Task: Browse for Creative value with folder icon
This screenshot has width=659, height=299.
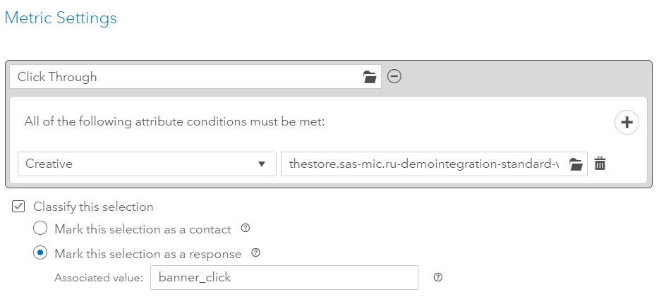Action: tap(576, 164)
